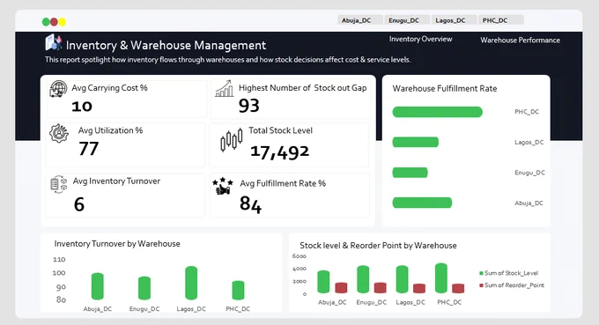Click the report subtitle description text
This screenshot has height=325, width=599.
pos(227,60)
